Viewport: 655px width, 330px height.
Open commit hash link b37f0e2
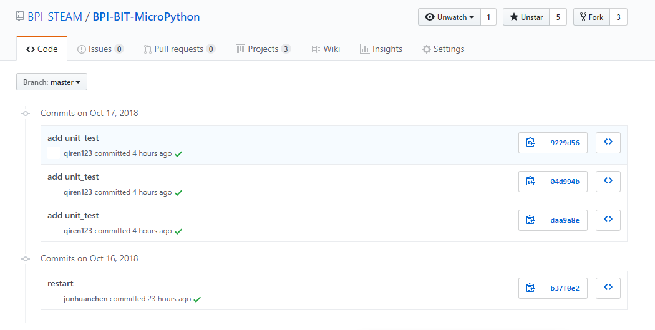(565, 288)
